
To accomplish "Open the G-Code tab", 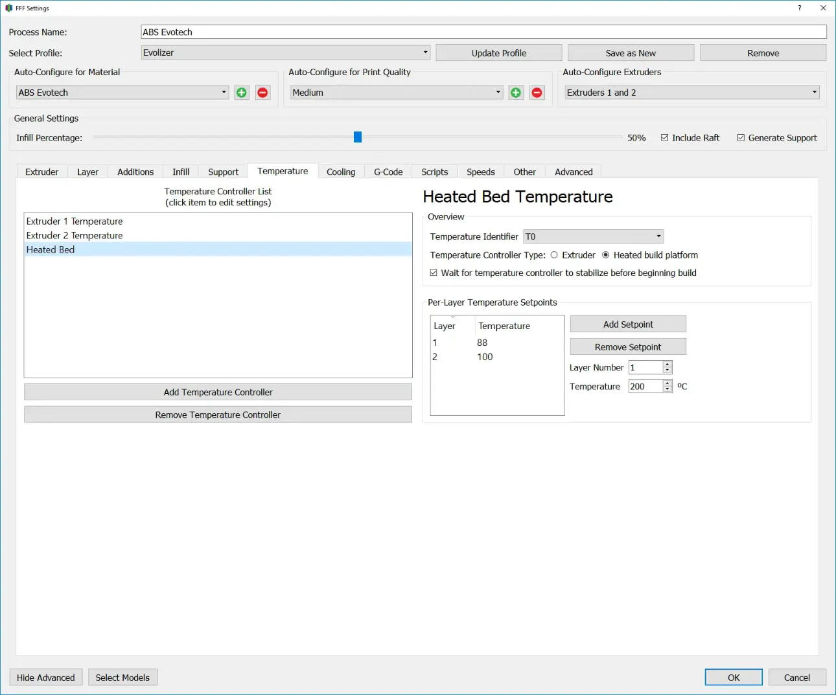I will pos(388,172).
